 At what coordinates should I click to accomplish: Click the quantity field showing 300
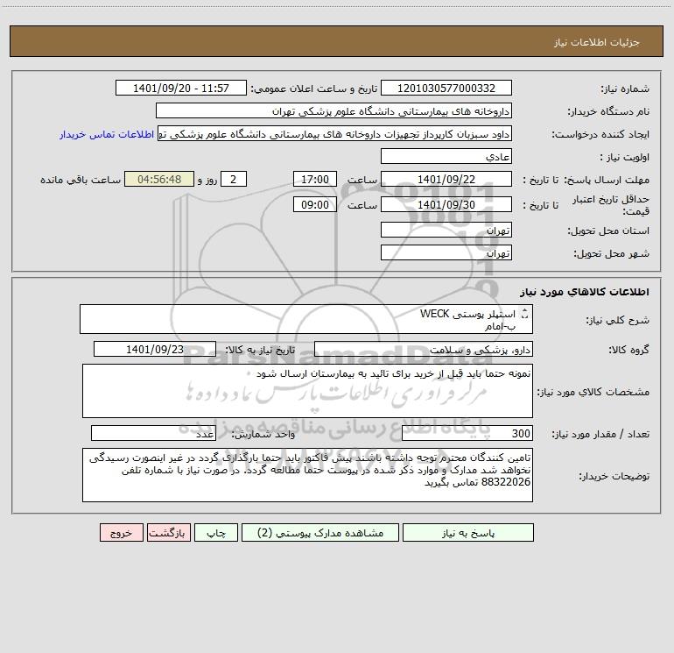[467, 434]
